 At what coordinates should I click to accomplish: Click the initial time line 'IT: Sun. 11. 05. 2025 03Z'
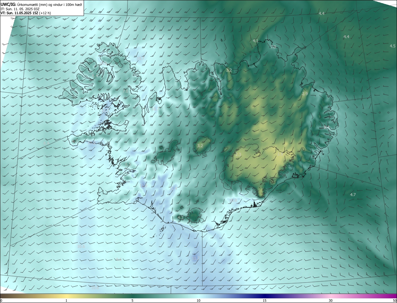coord(20,9)
